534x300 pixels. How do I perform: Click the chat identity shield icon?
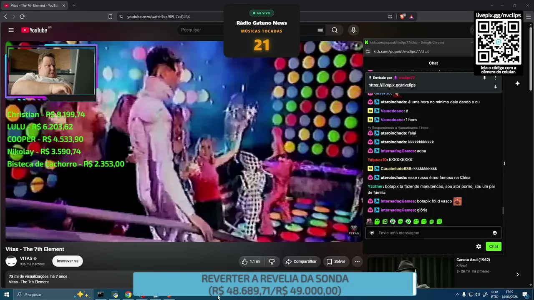[372, 233]
